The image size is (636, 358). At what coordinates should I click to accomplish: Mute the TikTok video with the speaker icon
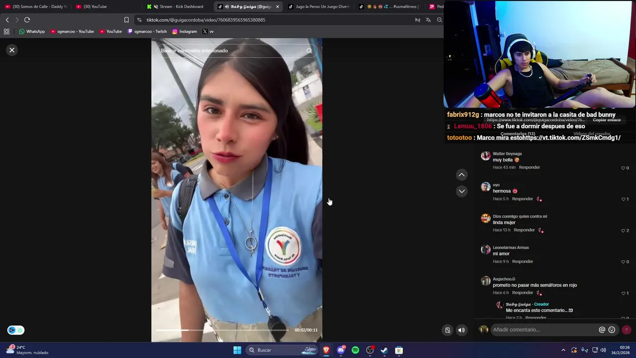[462, 330]
